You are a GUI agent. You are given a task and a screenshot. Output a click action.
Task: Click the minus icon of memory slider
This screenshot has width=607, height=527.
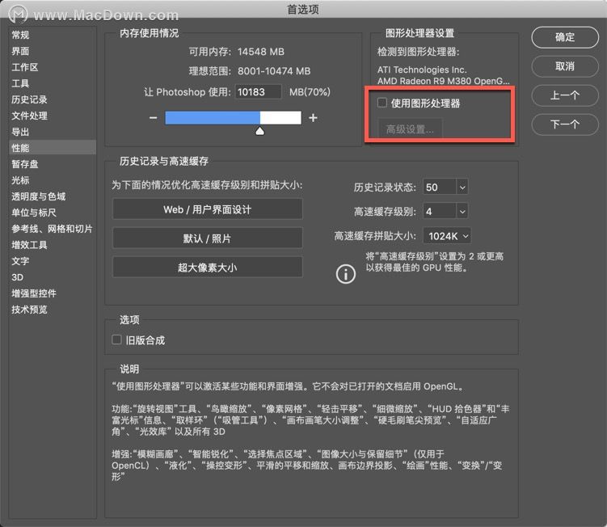point(154,118)
